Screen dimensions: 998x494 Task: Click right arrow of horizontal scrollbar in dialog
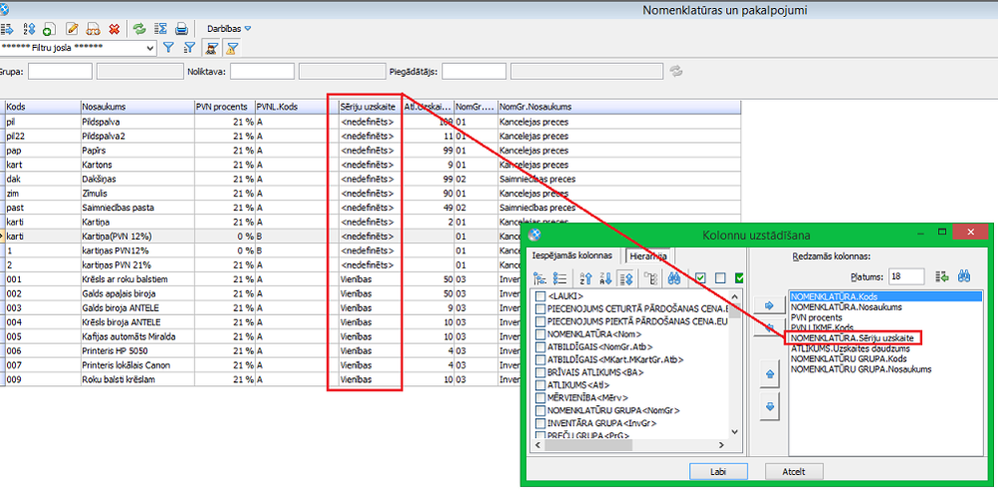(x=721, y=445)
